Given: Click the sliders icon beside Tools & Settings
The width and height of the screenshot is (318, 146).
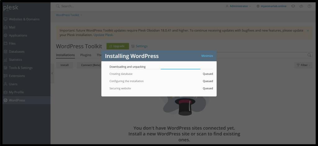Looking at the screenshot, I should pos(6,68).
